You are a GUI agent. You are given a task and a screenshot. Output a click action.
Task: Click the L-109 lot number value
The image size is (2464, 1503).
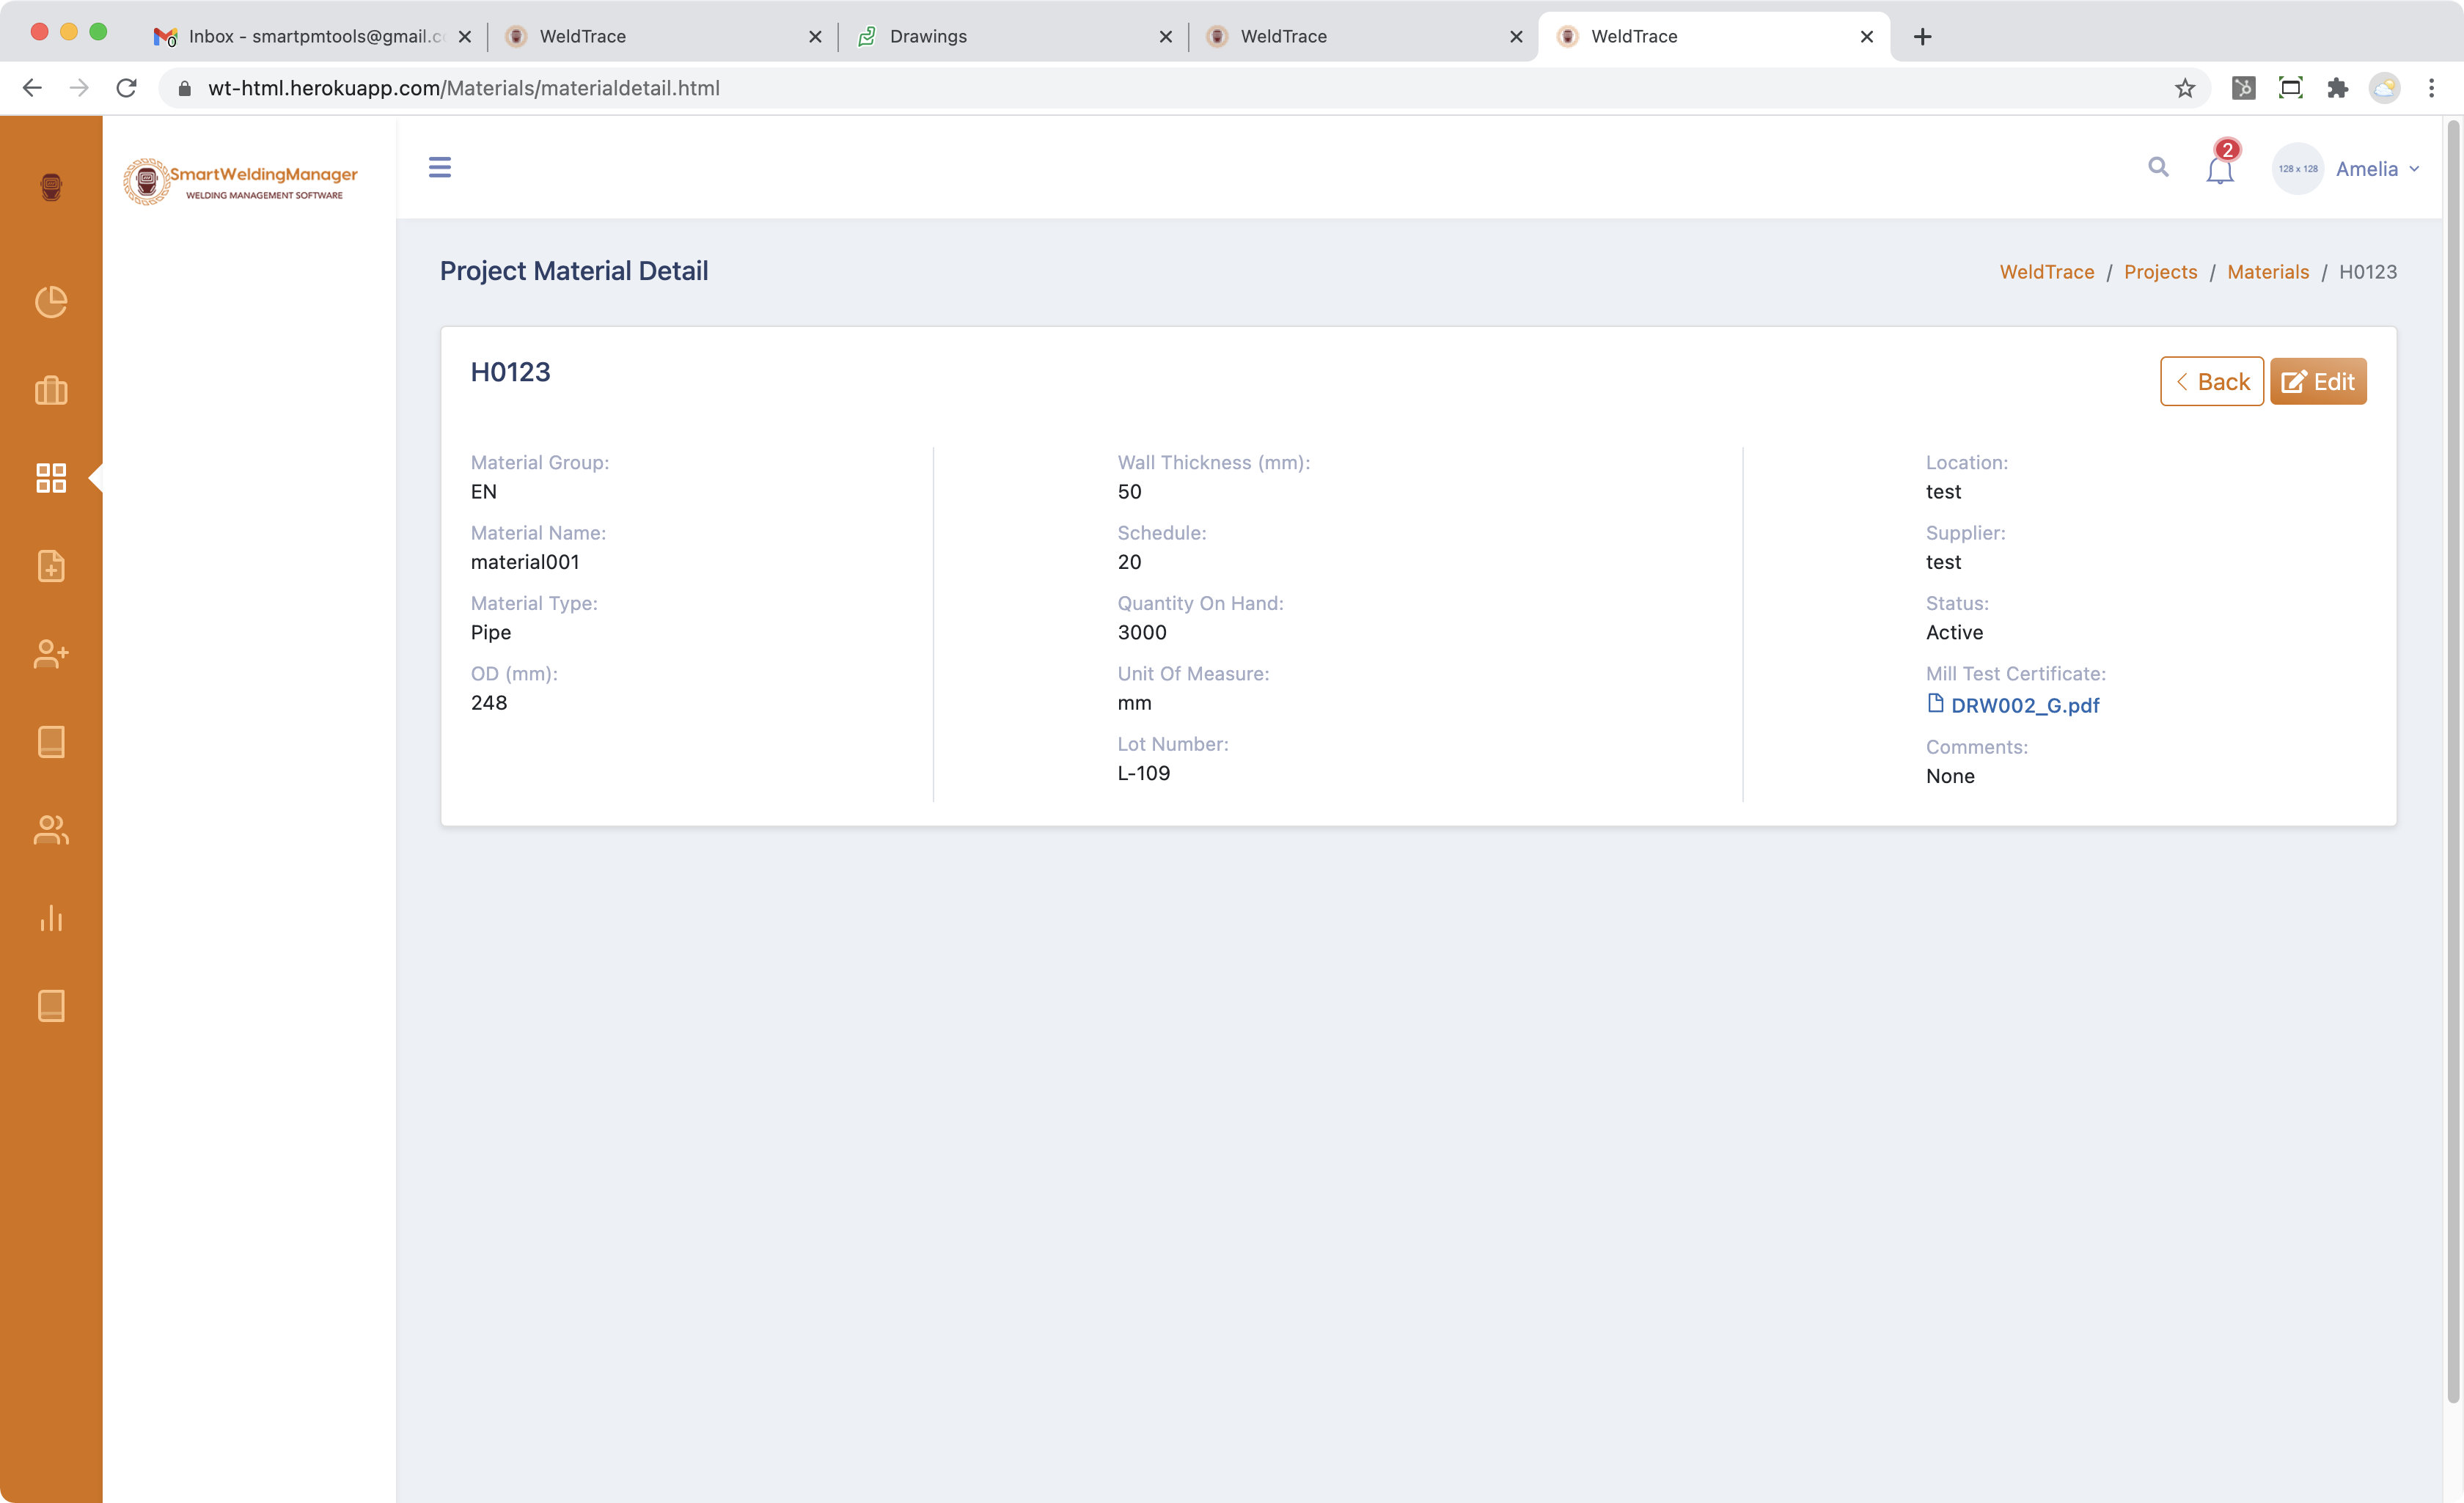click(1144, 773)
